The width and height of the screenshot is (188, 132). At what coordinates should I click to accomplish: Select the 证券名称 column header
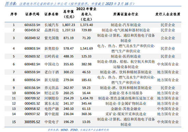51,14
